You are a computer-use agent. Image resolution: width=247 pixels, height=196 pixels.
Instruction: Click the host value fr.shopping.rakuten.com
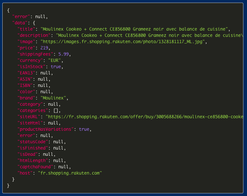pos(70,173)
